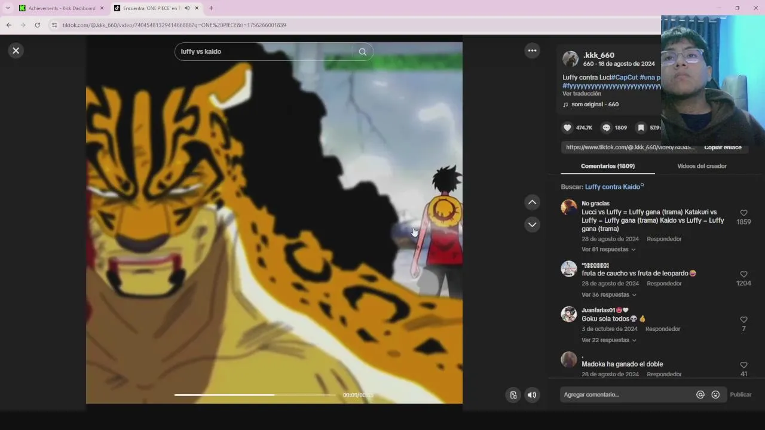Mute the video volume
This screenshot has height=430, width=765.
[x=532, y=395]
